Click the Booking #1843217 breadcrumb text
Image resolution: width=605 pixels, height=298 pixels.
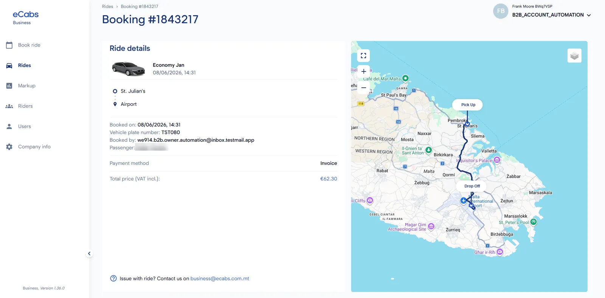140,6
